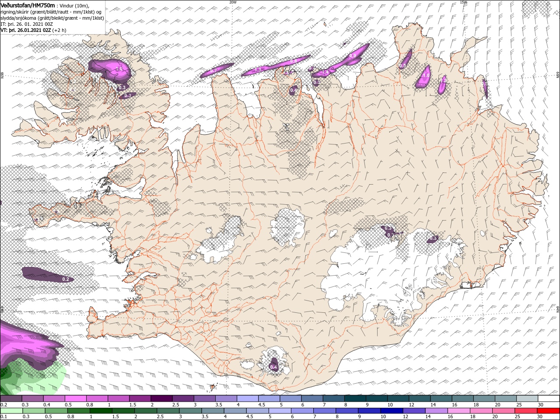Select the bottom rain scale 30 red swatch
560x420 pixels.
tap(548, 410)
